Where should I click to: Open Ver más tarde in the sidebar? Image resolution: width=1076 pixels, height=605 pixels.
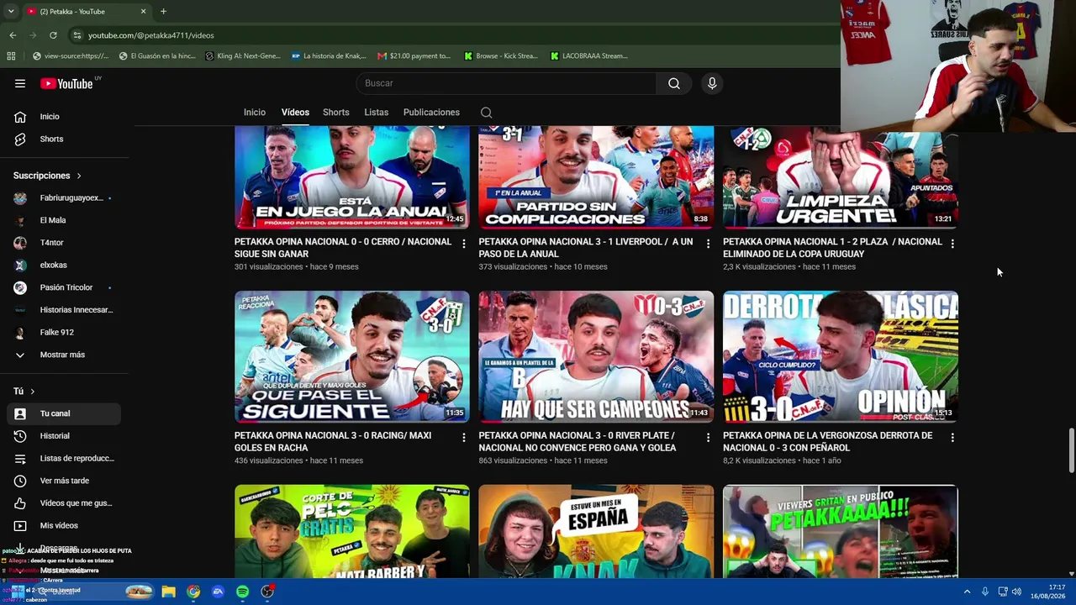point(63,481)
